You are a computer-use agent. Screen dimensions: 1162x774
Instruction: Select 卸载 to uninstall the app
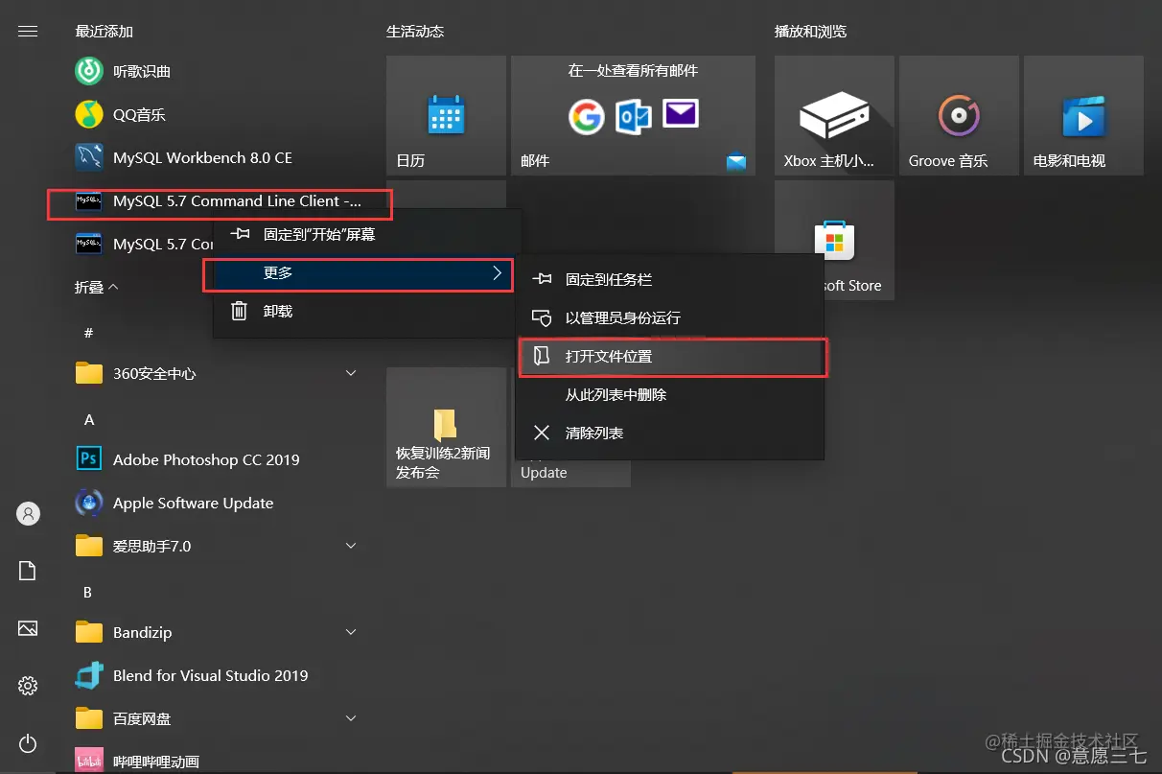[x=277, y=310]
